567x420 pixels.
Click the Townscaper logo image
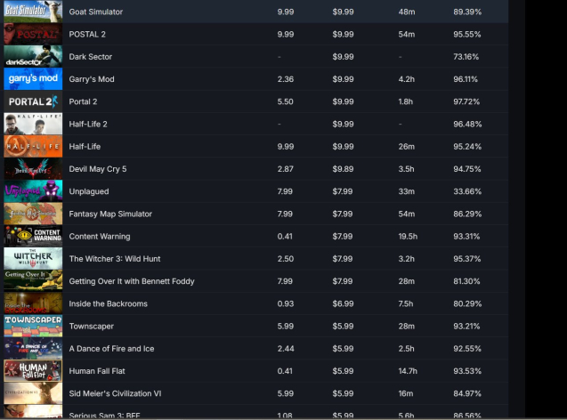tap(33, 326)
